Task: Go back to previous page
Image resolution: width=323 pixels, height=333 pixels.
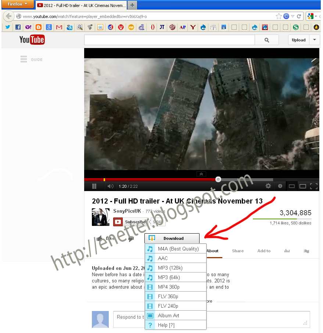Action: pyautogui.click(x=9, y=16)
